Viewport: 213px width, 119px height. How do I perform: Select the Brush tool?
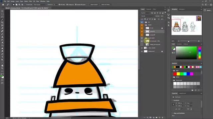[x=2, y=34]
